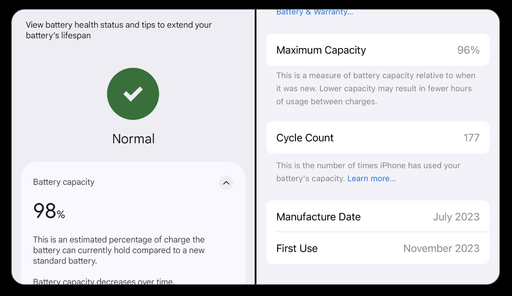Viewport: 512px width, 296px height.
Task: Open the Learn more link
Action: [371, 178]
